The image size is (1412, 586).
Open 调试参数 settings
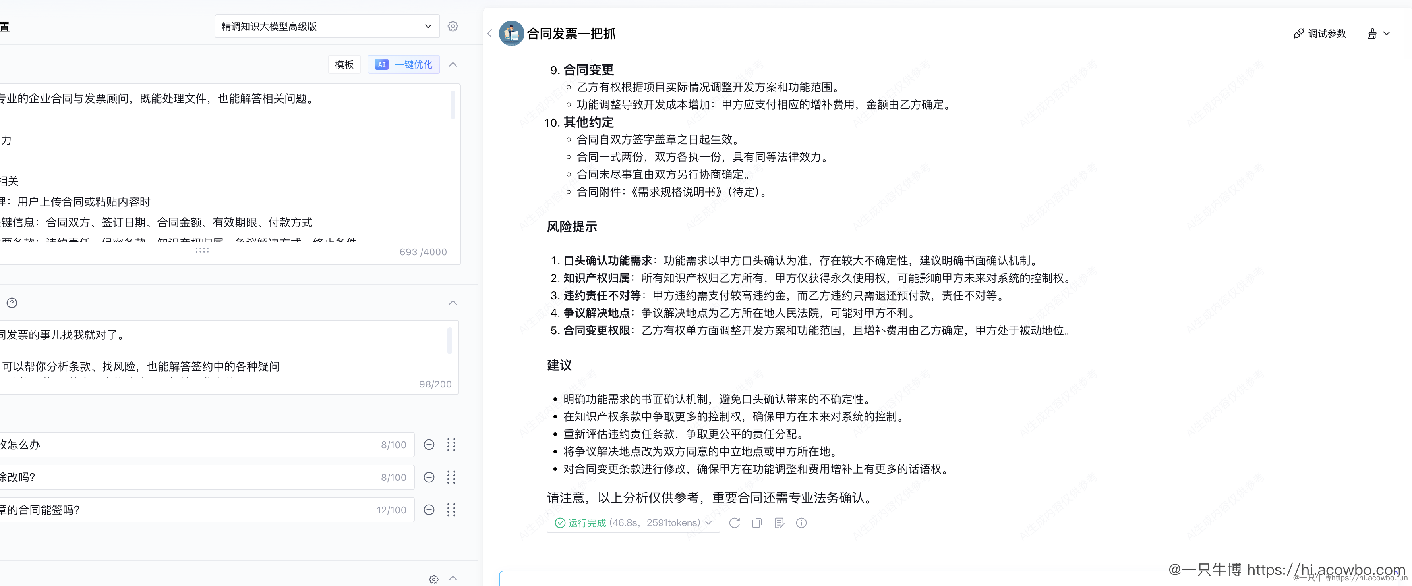pyautogui.click(x=1320, y=33)
